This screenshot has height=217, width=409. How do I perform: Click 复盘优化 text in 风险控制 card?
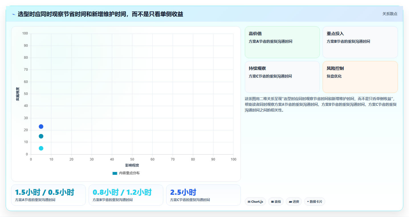334,76
